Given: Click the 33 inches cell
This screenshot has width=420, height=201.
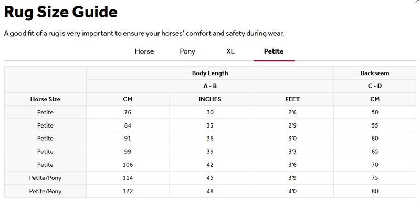Looking at the screenshot, I should click(x=210, y=125).
